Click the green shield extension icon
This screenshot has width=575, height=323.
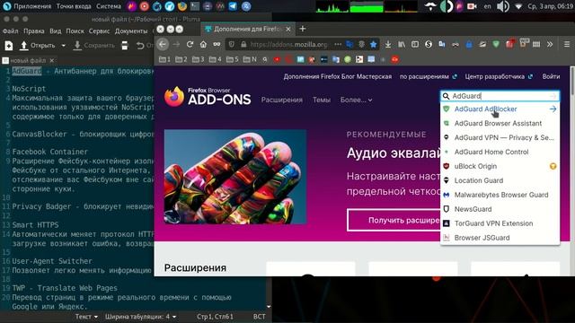[x=496, y=44]
